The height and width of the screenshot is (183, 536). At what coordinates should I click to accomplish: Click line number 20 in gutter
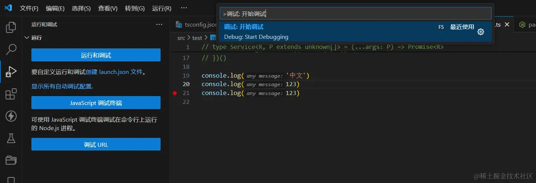[x=186, y=84]
